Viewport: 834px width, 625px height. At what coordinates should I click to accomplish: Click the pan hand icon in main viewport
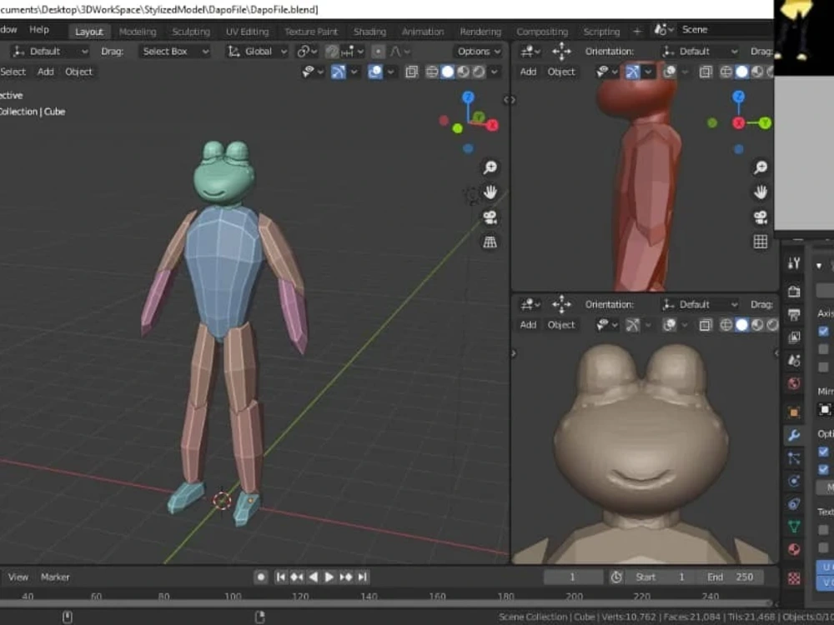pyautogui.click(x=490, y=192)
